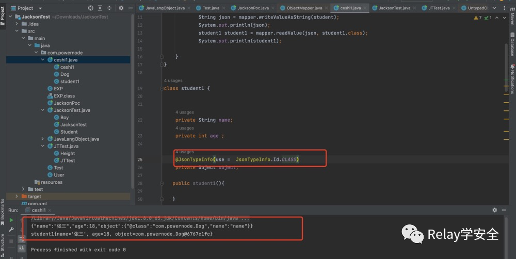Click the Expand All icon in Project panel
The height and width of the screenshot is (259, 516).
pyautogui.click(x=100, y=8)
